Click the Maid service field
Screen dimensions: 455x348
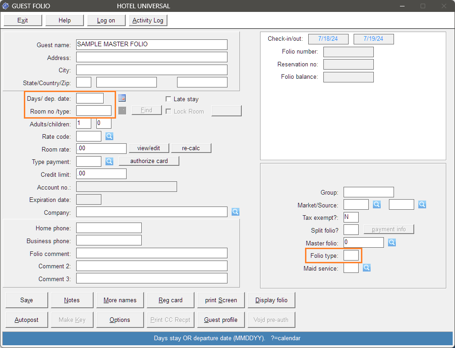[x=351, y=268]
